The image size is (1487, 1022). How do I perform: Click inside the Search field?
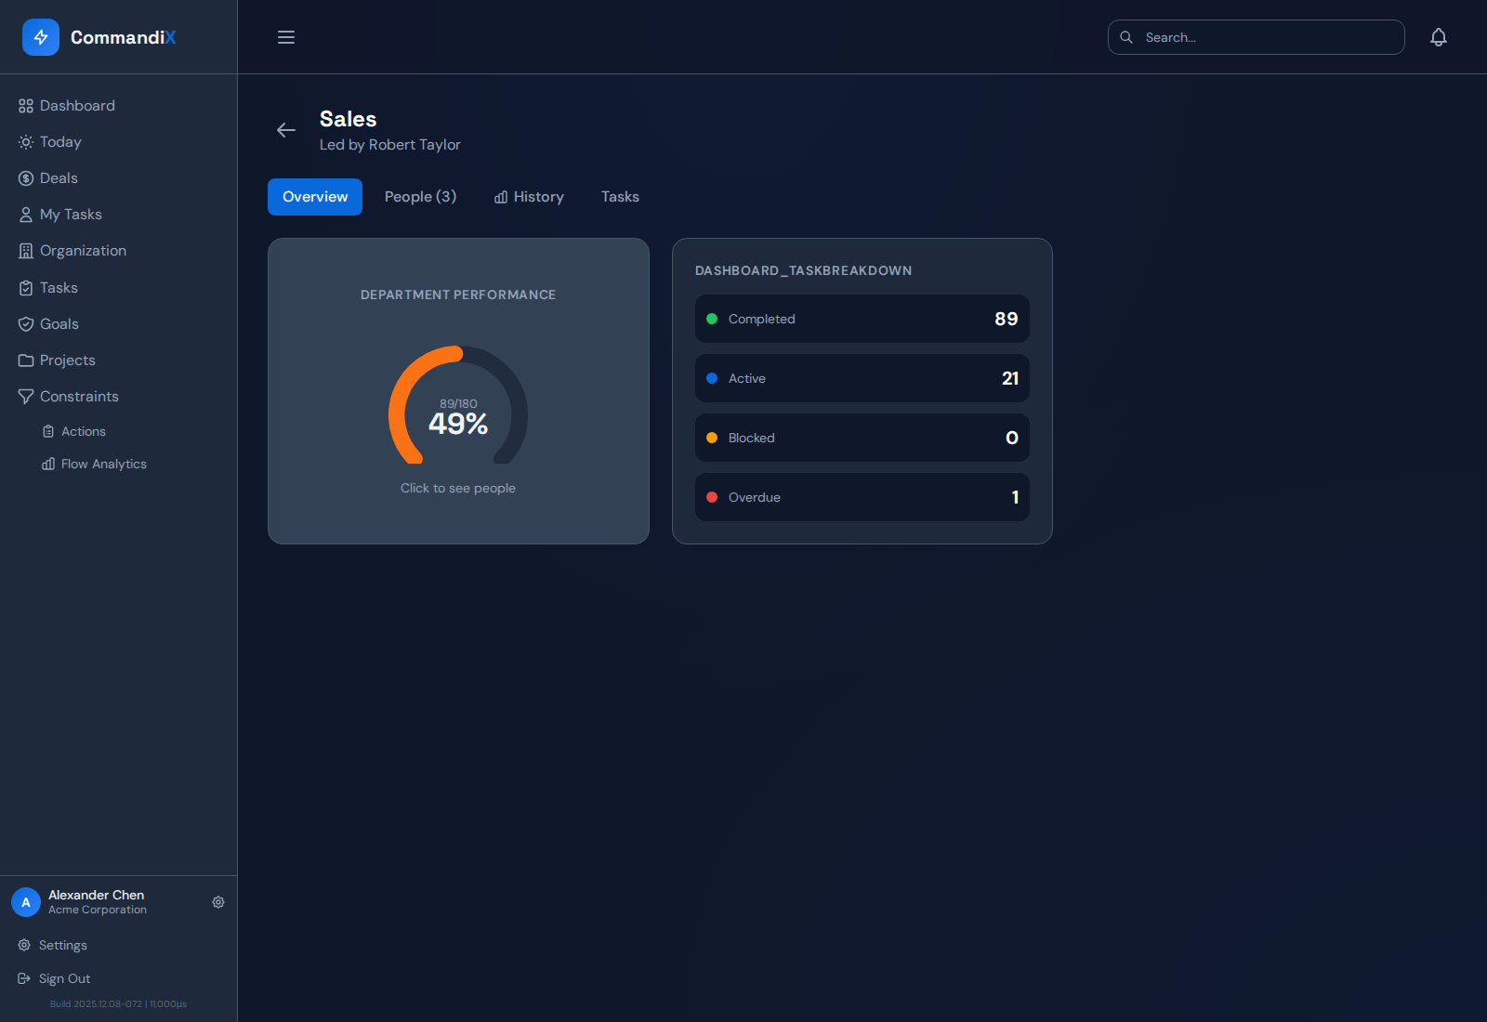[x=1257, y=37]
